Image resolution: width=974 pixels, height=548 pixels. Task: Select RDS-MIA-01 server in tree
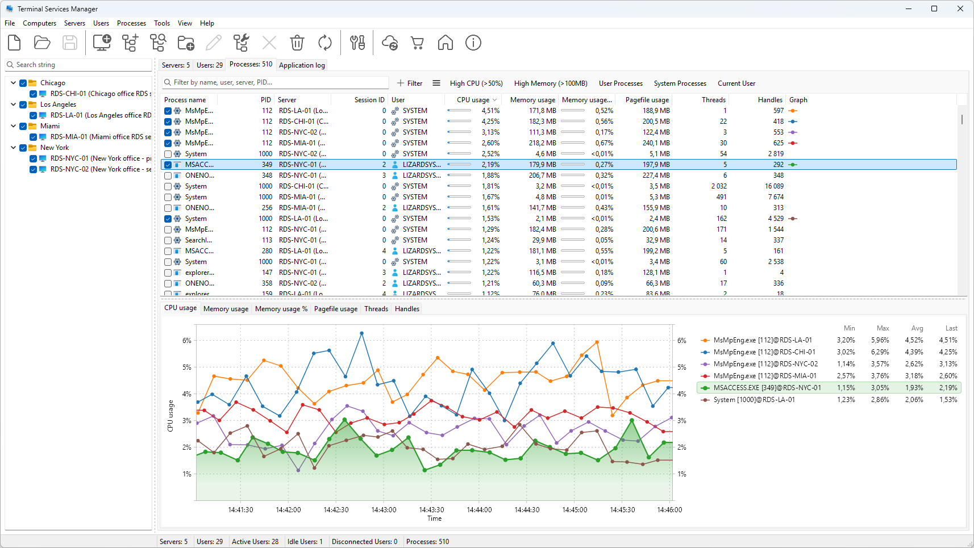[x=101, y=137]
